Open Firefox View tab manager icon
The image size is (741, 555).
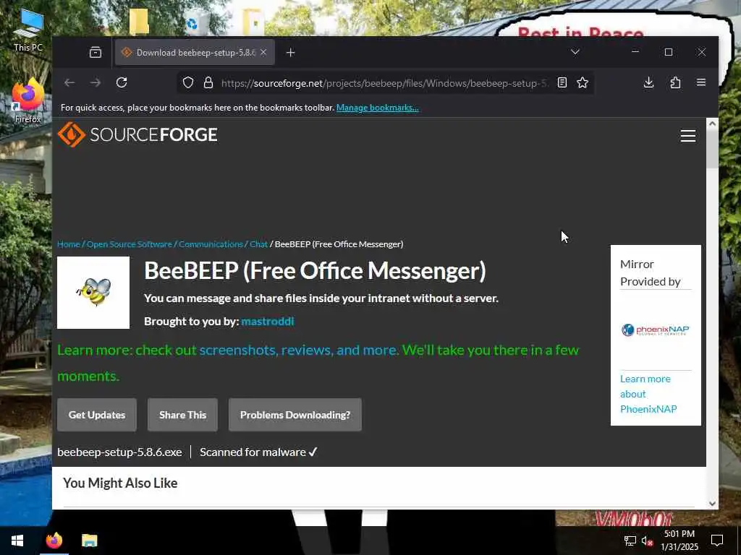[x=96, y=52]
